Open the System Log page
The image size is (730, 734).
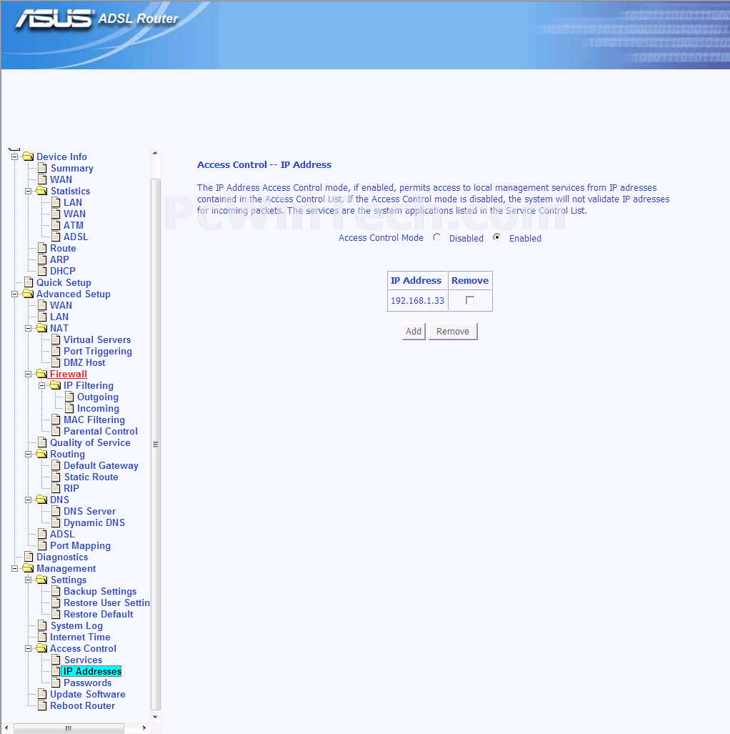point(76,625)
